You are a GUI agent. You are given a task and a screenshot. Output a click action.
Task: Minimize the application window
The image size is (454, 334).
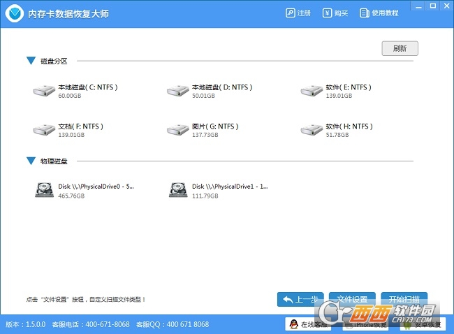click(x=418, y=6)
